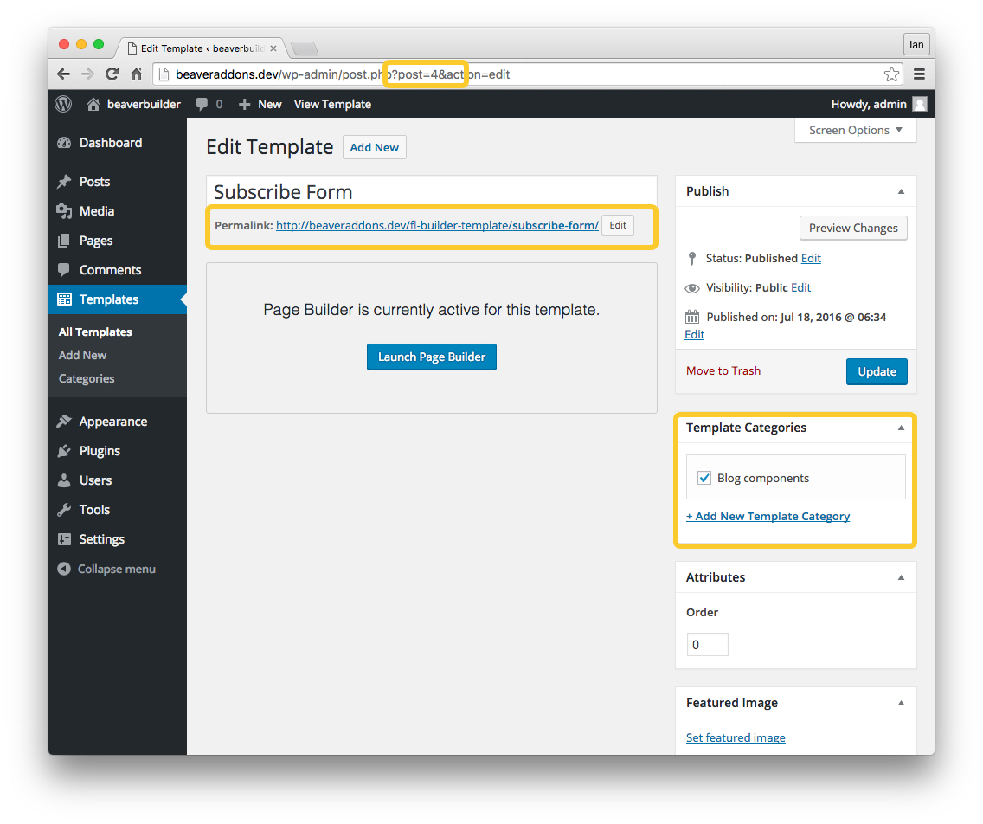Click the Collapse menu arrow icon
The width and height of the screenshot is (983, 824).
64,569
